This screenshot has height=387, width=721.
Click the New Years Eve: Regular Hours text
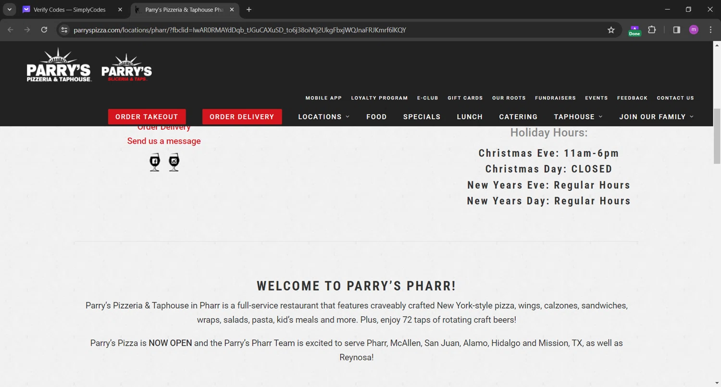(x=548, y=185)
